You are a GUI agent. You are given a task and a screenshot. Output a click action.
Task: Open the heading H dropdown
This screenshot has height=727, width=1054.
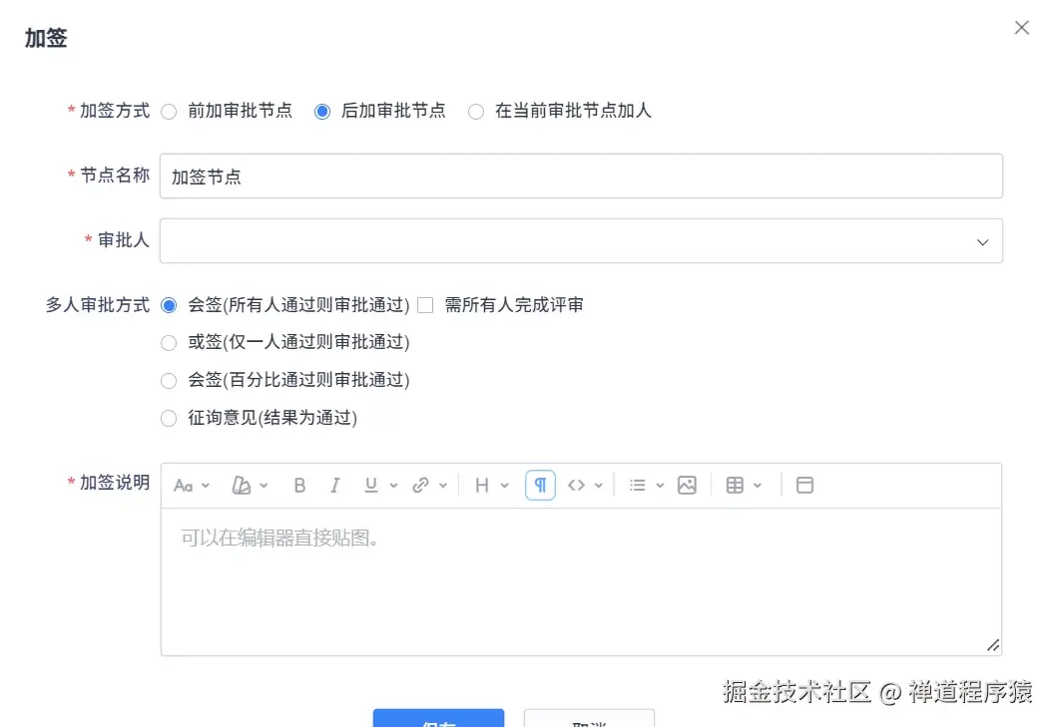tap(487, 485)
